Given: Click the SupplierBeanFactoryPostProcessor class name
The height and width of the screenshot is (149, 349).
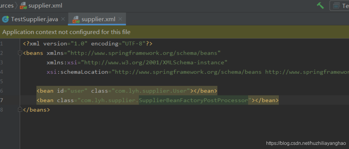Looking at the screenshot, I should click(x=193, y=100).
